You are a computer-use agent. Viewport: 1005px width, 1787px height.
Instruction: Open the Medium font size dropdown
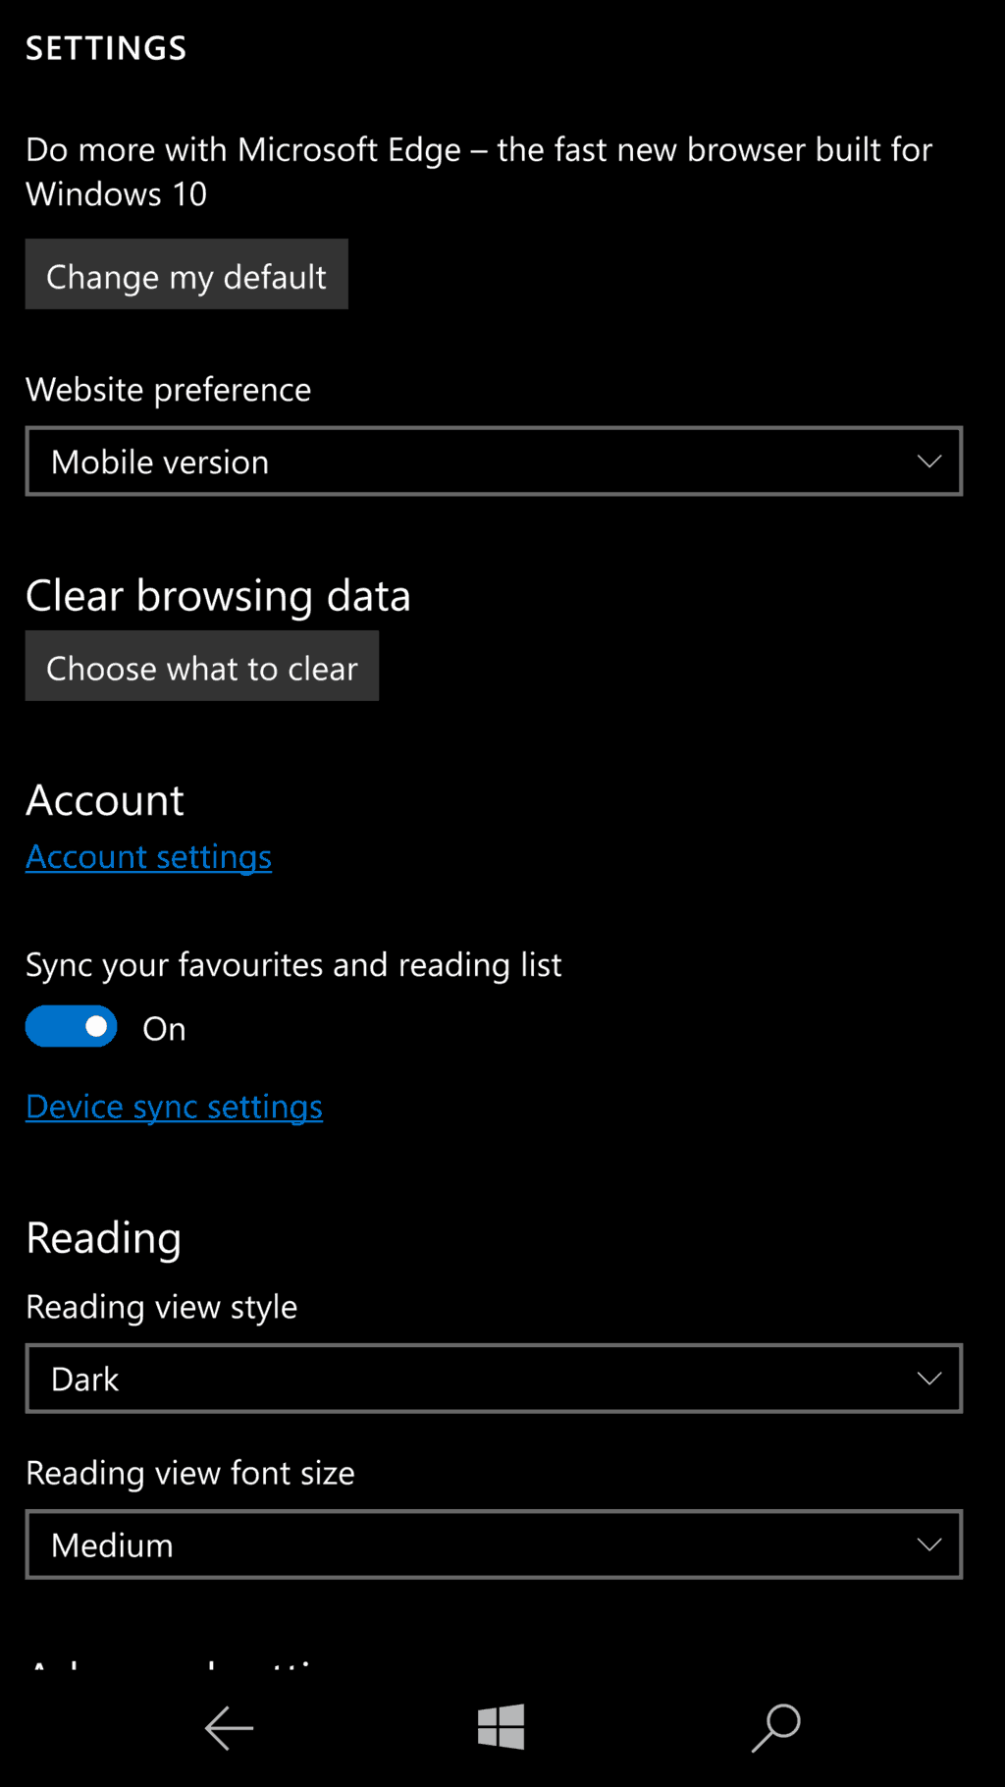[494, 1544]
